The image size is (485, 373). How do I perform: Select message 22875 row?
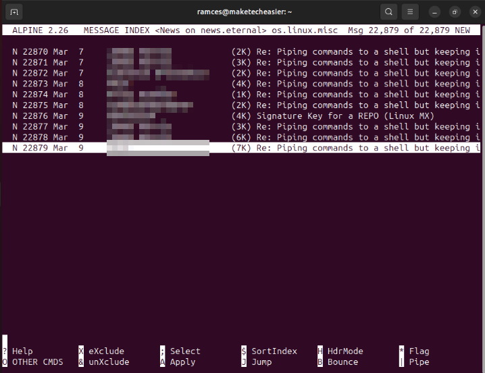241,105
